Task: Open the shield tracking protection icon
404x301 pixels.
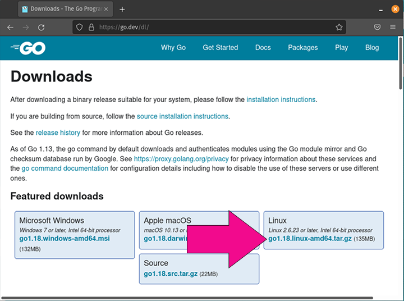Action: (79, 27)
